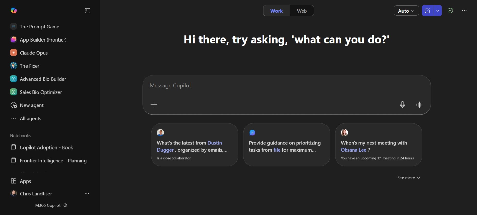Open Copilot Adoption - Book label
The width and height of the screenshot is (477, 215).
[x=46, y=147]
